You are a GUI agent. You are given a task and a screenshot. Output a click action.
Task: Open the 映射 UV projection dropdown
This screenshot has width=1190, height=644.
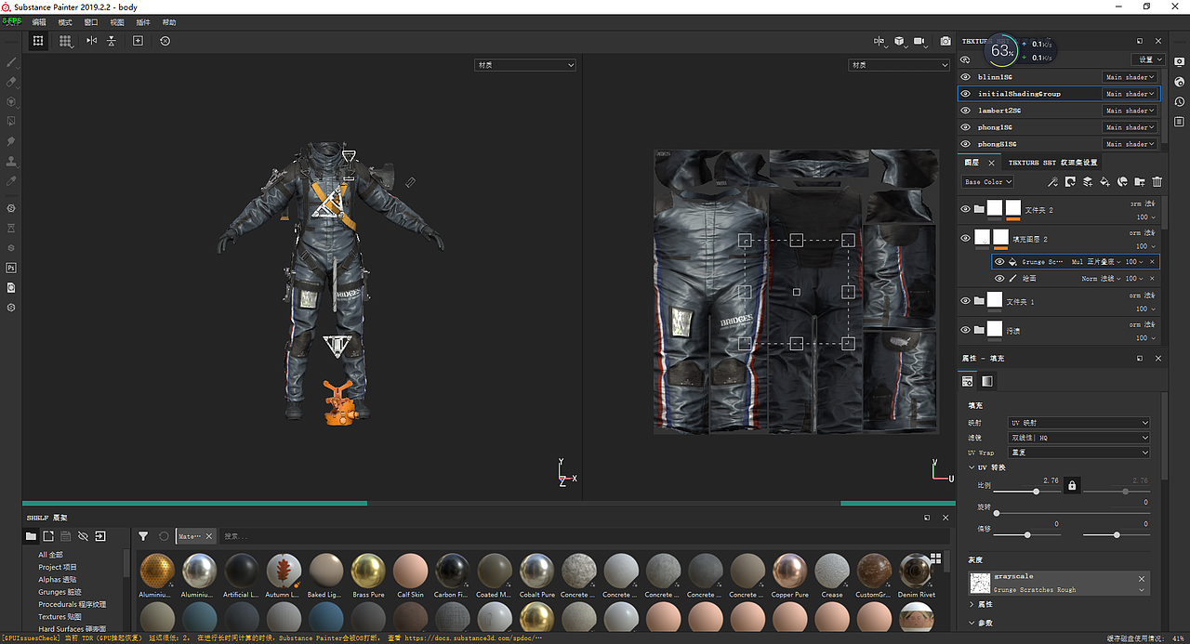pos(1079,423)
